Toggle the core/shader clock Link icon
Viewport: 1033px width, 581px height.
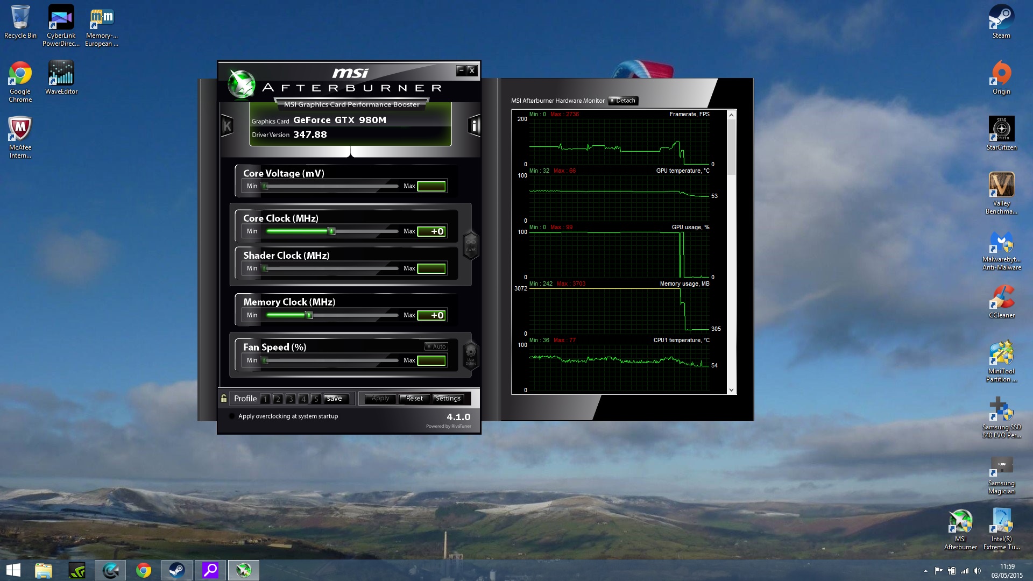click(471, 245)
